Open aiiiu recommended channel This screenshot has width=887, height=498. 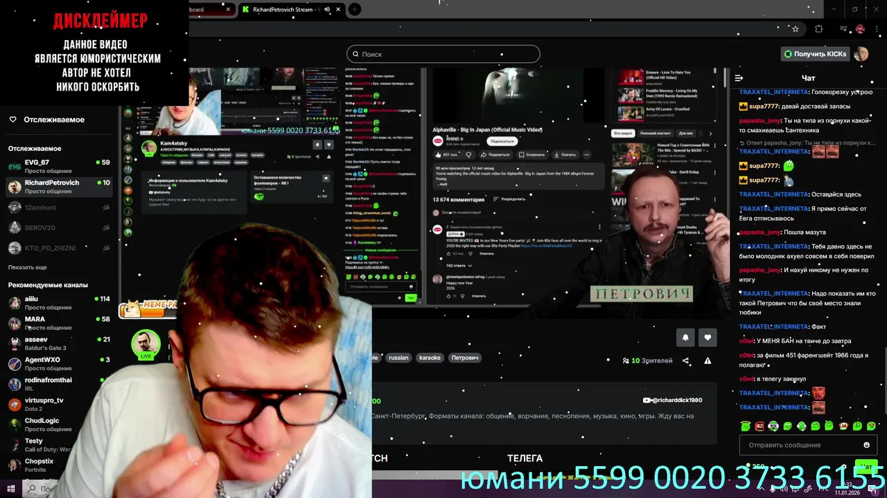tap(59, 303)
